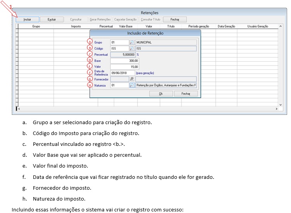Select the Grupo column header
Viewport: 291px width, 213px height.
coord(36,26)
